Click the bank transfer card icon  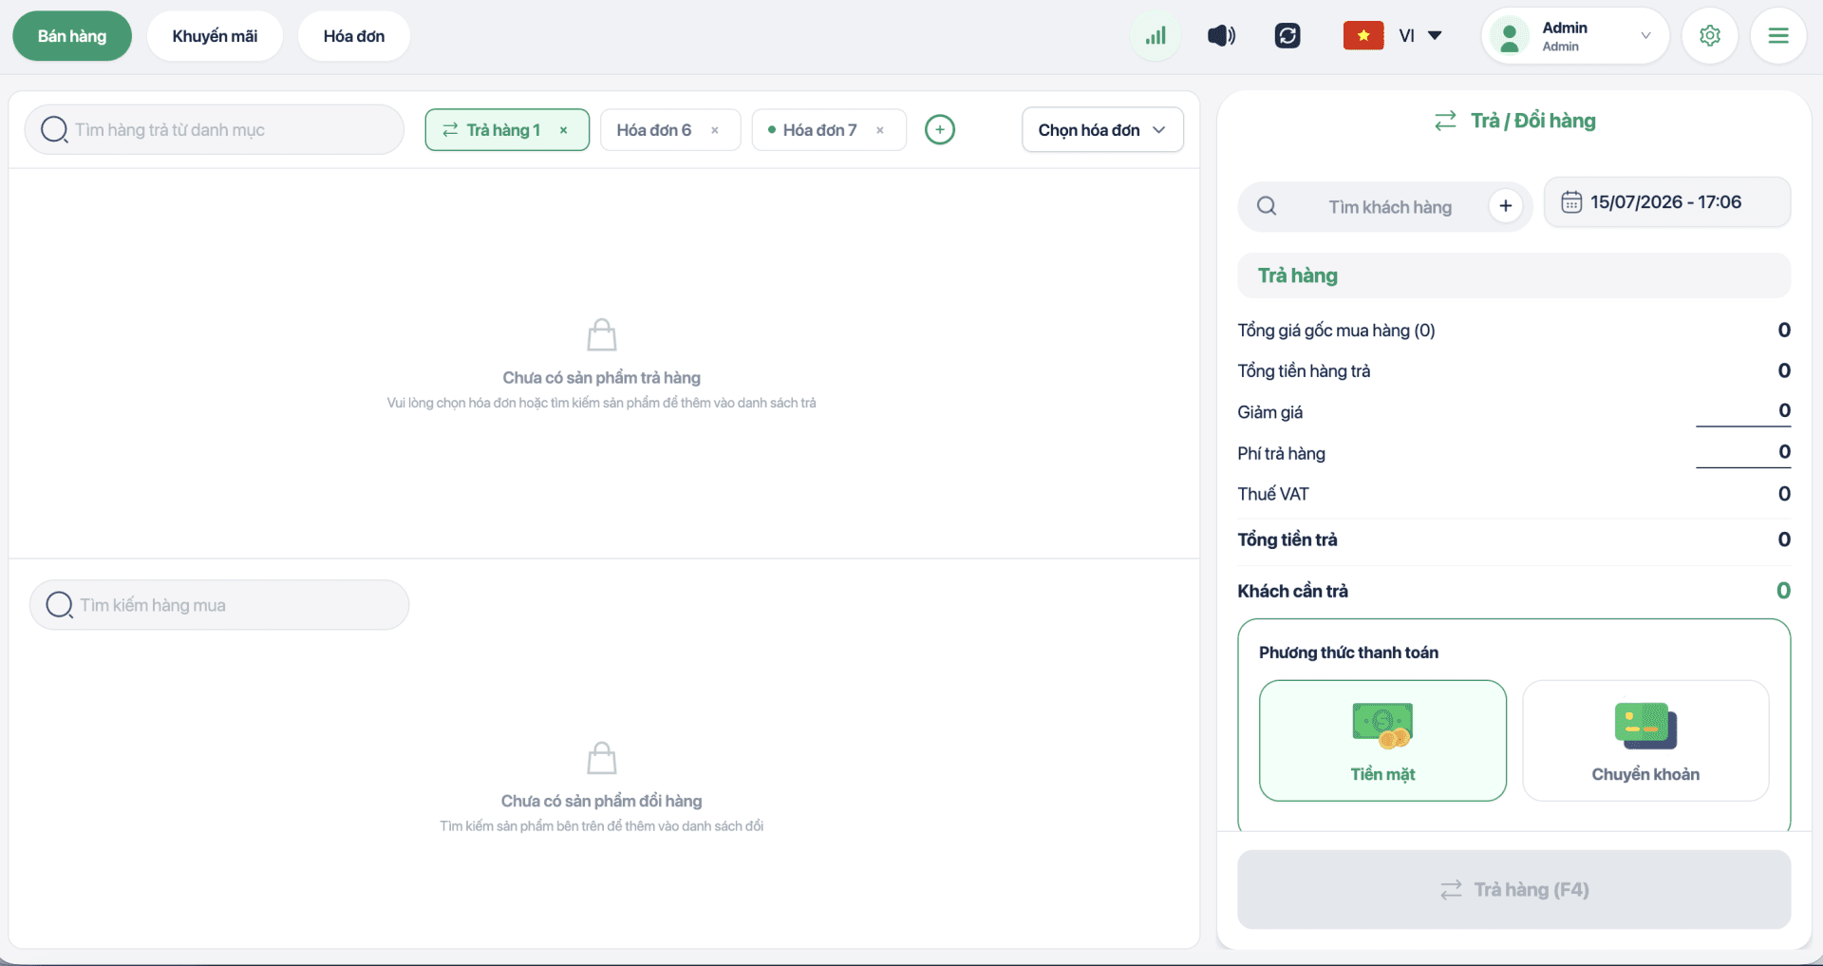[1645, 726]
